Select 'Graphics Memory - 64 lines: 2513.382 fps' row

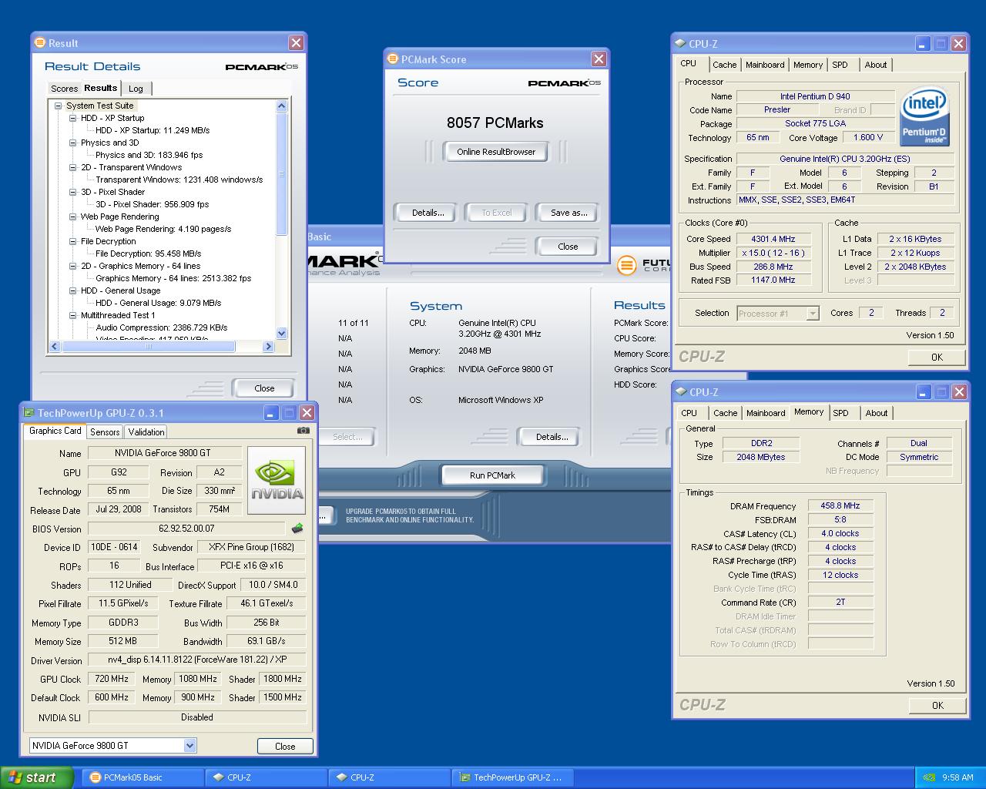point(173,278)
